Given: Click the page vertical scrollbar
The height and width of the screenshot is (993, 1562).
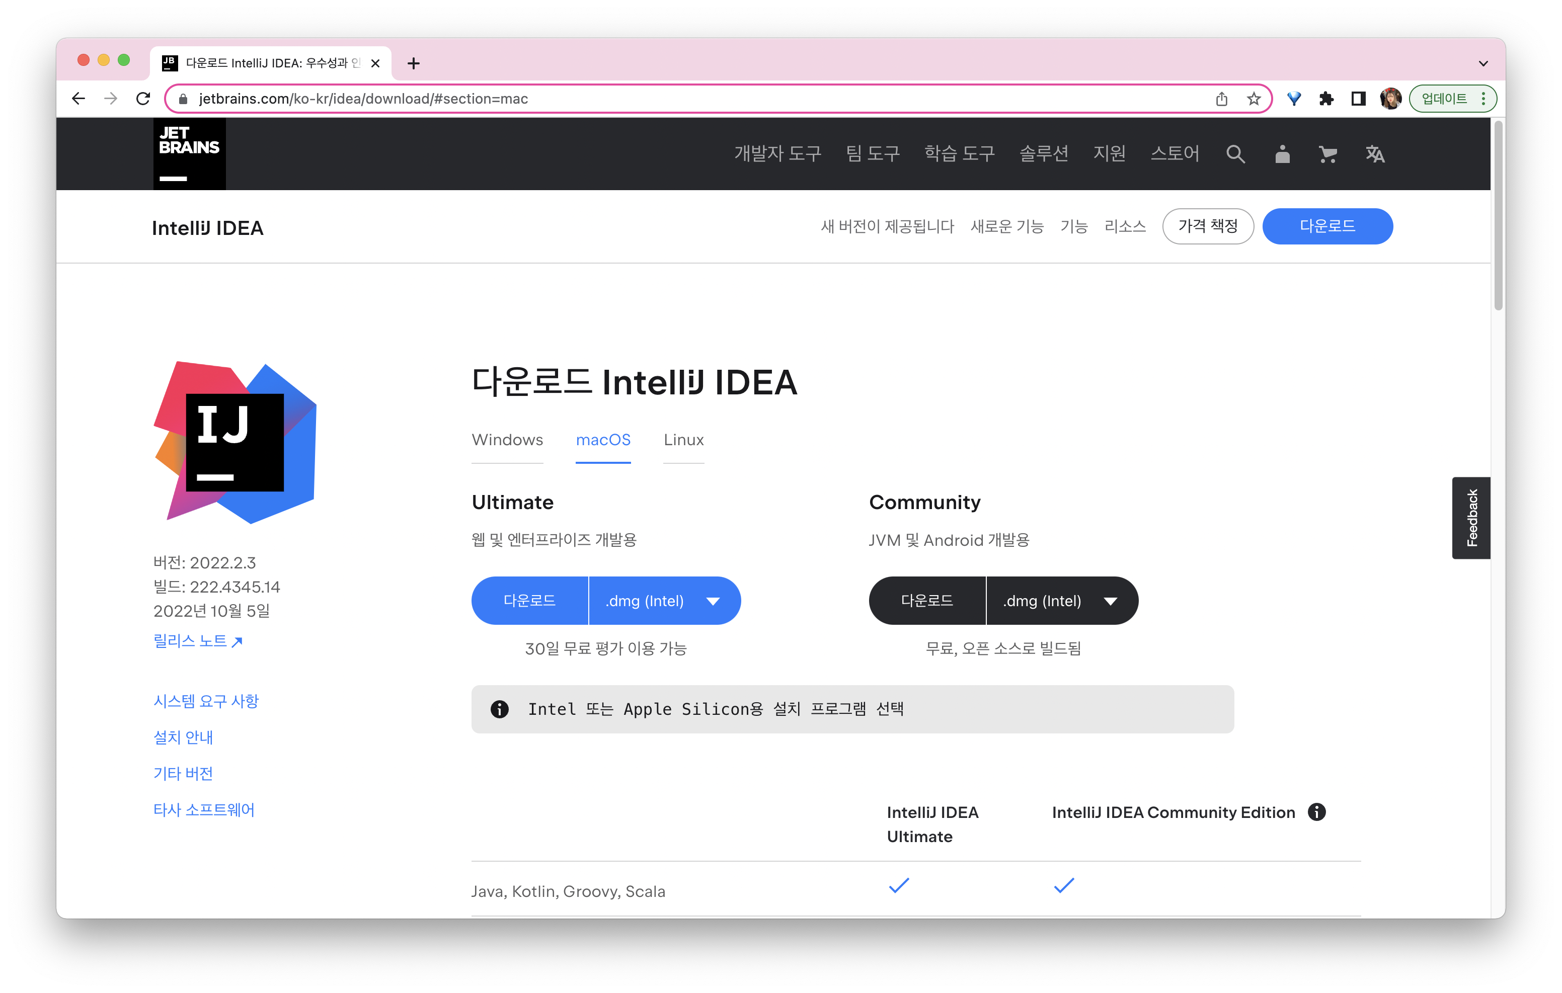Looking at the screenshot, I should tap(1498, 216).
